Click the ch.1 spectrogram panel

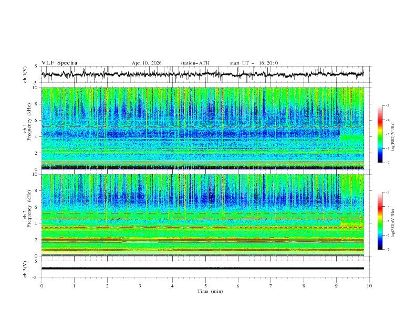coord(203,128)
